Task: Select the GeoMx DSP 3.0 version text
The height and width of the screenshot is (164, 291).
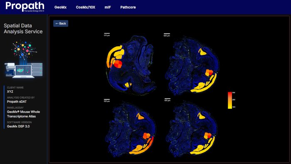Action: (18, 126)
